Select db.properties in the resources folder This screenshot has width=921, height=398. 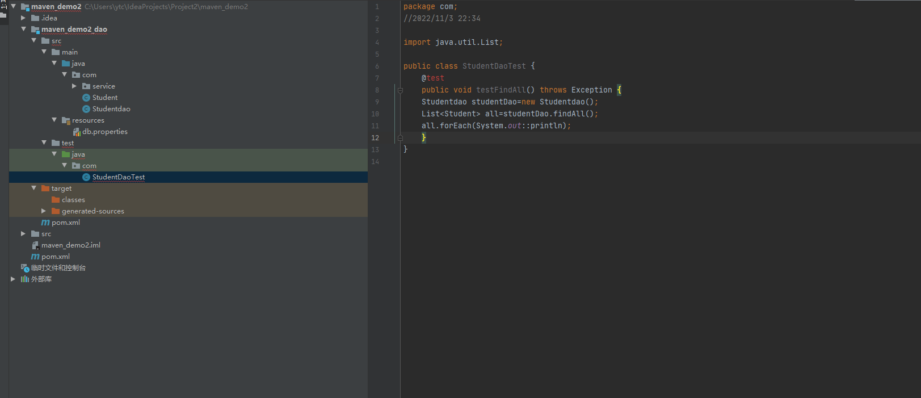(105, 132)
